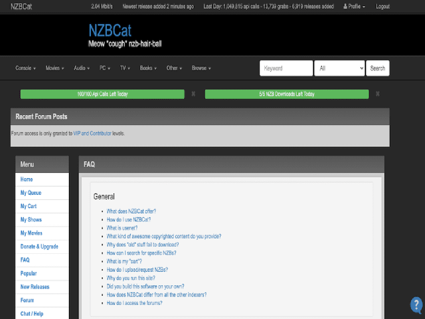
Task: Dismiss the API Calls Left Today bar
Action: click(x=193, y=94)
